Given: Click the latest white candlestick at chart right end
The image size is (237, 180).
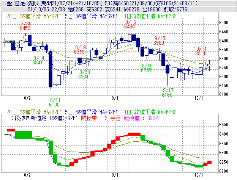Looking at the screenshot, I should [209, 65].
